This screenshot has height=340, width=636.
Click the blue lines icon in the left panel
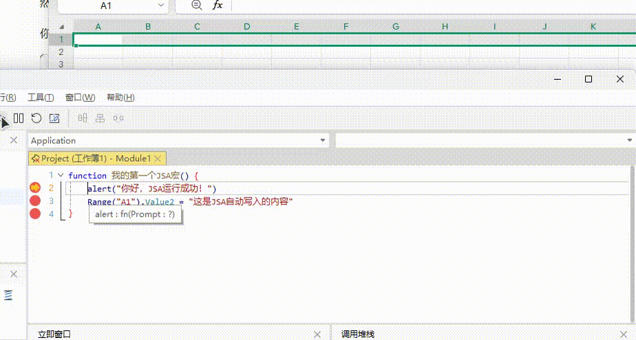tap(8, 295)
